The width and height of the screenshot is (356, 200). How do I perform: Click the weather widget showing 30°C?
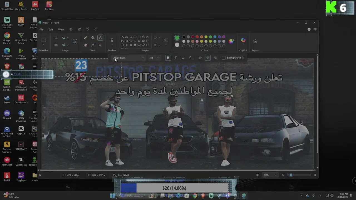[11, 196]
